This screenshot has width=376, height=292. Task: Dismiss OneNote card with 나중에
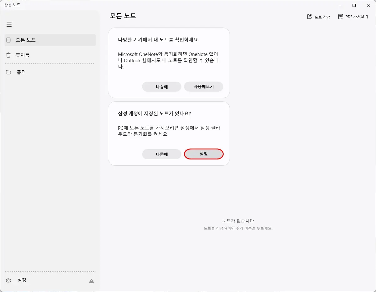[x=162, y=87]
